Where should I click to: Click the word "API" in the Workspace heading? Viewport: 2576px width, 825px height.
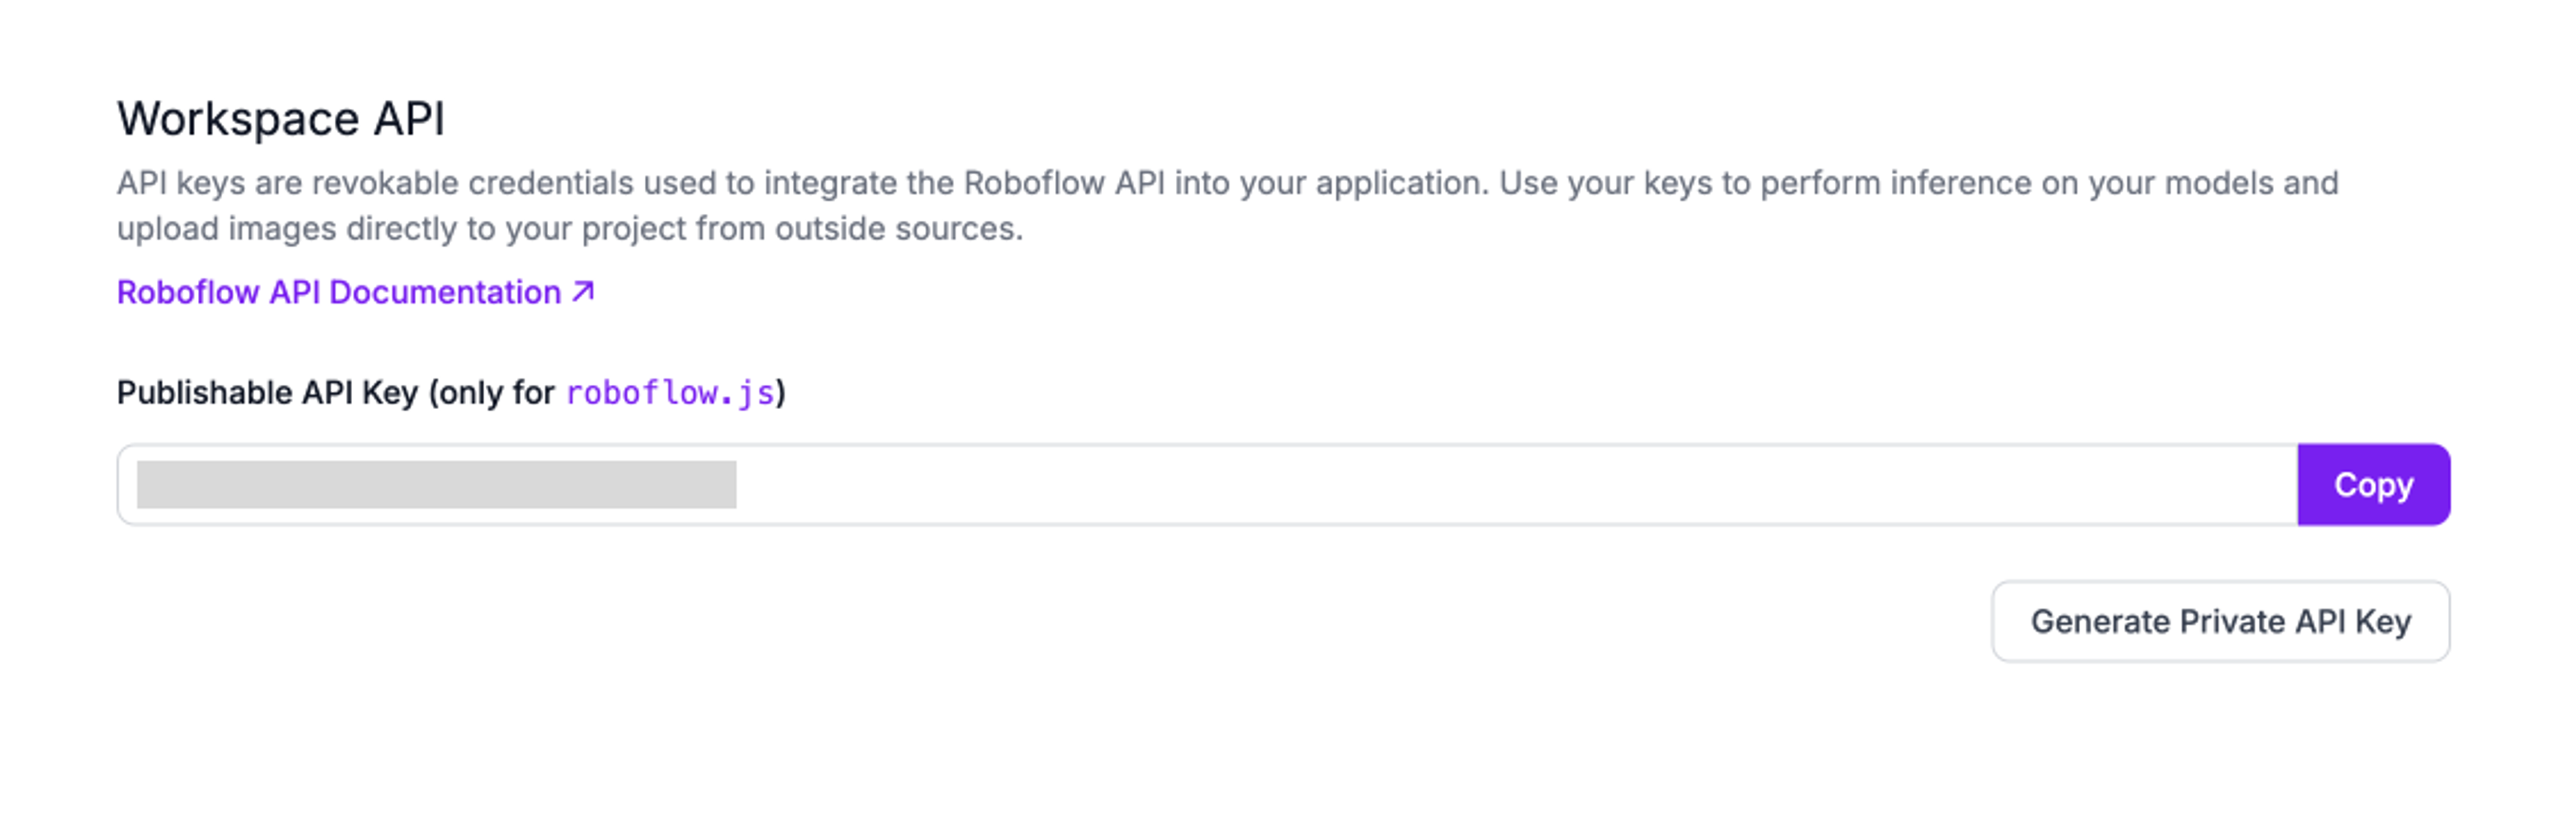tap(408, 119)
